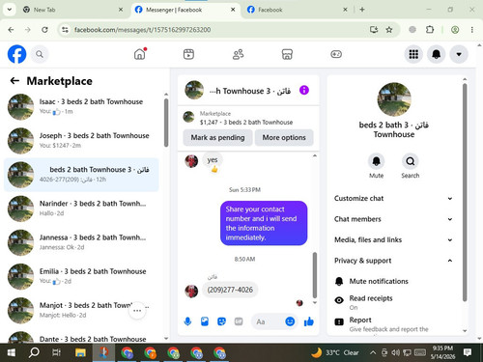Open Windows taskbar search
Viewport: 483px width, 362px height.
pos(34,352)
